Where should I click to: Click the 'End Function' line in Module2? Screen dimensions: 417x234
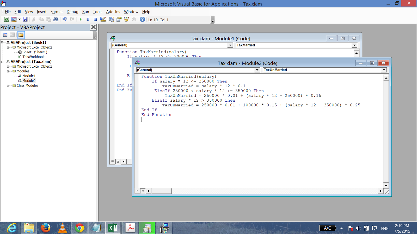(157, 115)
